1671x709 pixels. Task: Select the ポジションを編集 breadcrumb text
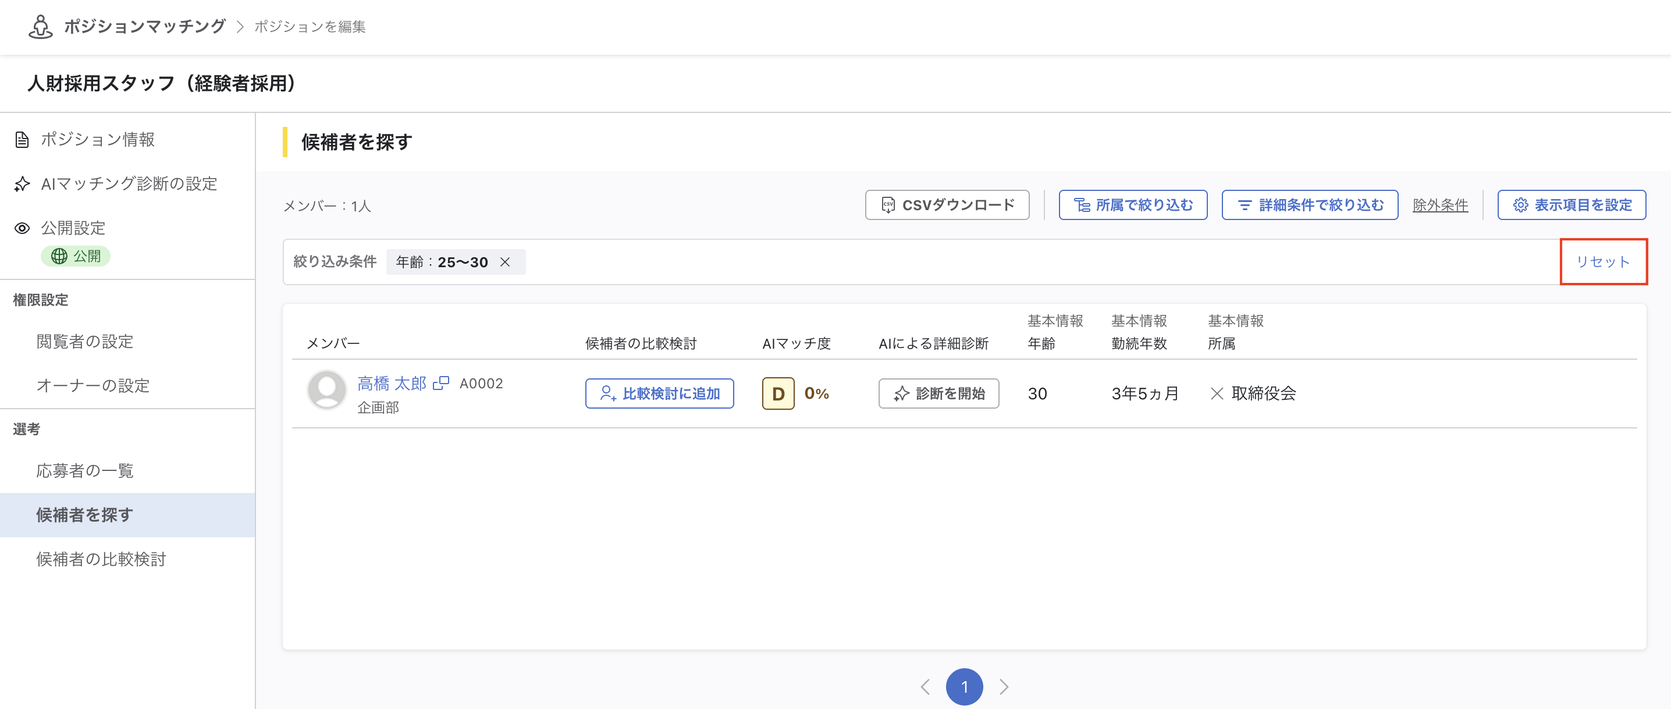pos(310,27)
